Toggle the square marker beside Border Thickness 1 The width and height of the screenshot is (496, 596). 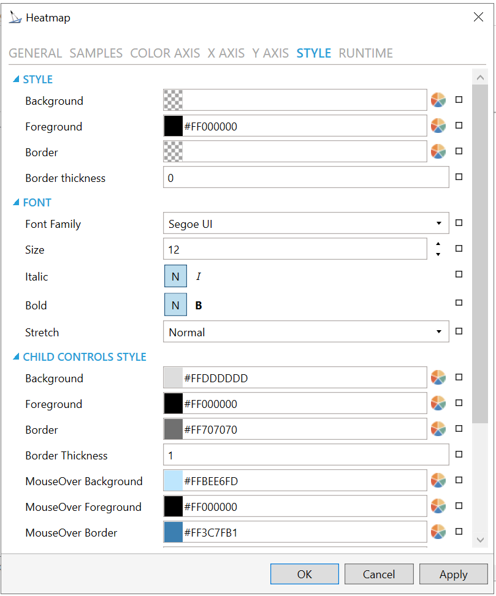click(459, 455)
